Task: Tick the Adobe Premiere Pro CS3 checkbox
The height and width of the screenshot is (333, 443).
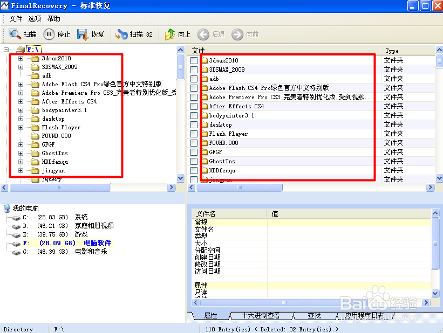Action: click(x=194, y=98)
